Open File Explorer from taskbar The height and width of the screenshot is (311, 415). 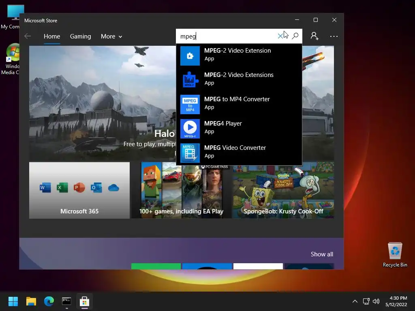31,301
